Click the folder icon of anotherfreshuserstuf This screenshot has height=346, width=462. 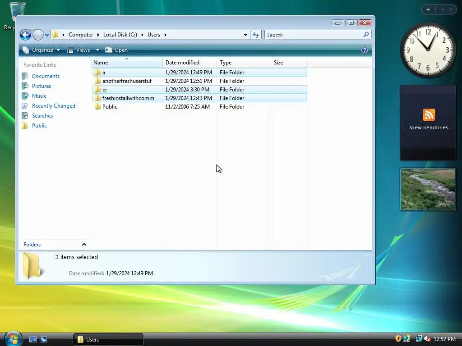click(97, 81)
